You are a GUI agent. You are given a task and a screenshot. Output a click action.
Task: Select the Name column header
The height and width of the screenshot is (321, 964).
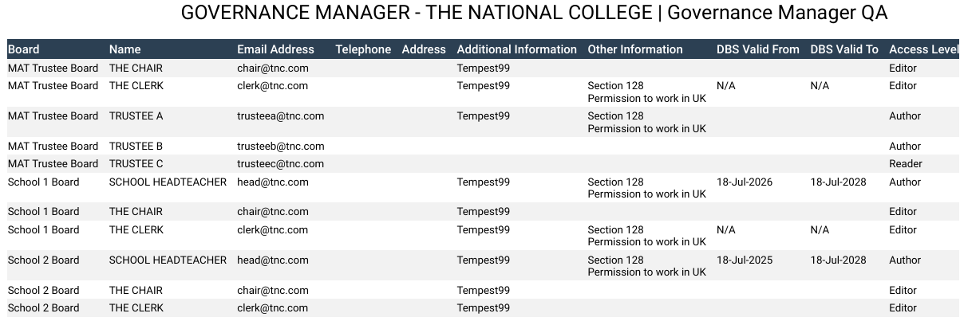[x=125, y=49]
